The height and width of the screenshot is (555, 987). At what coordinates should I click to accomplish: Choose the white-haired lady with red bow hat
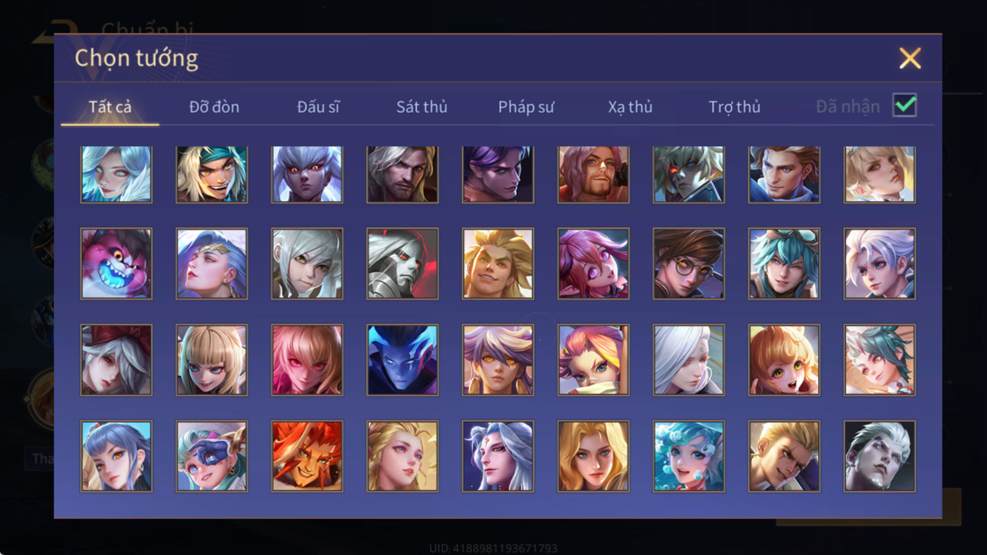tap(116, 360)
